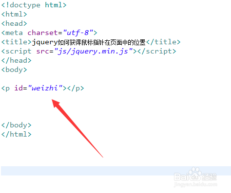Place cursor on opening html tag
The height and width of the screenshot is (193, 231).
pyautogui.click(x=14, y=14)
